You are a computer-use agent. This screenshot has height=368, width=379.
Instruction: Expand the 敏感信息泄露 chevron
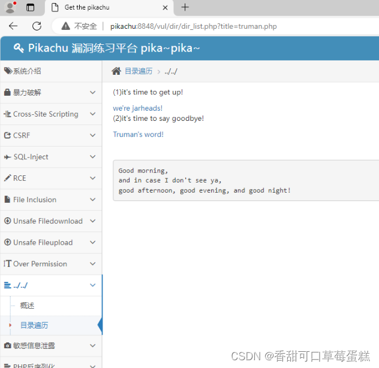[x=92, y=346]
